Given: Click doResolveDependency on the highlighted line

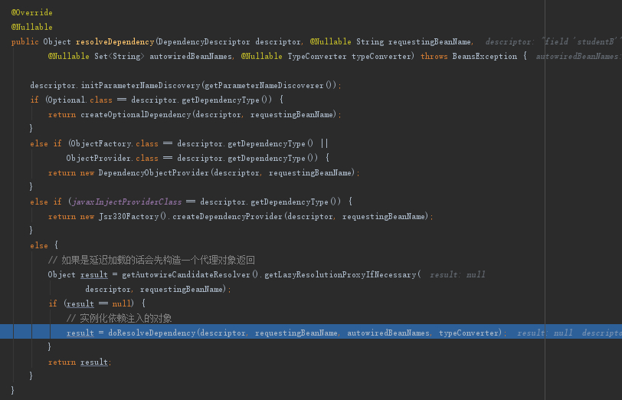Looking at the screenshot, I should [152, 333].
